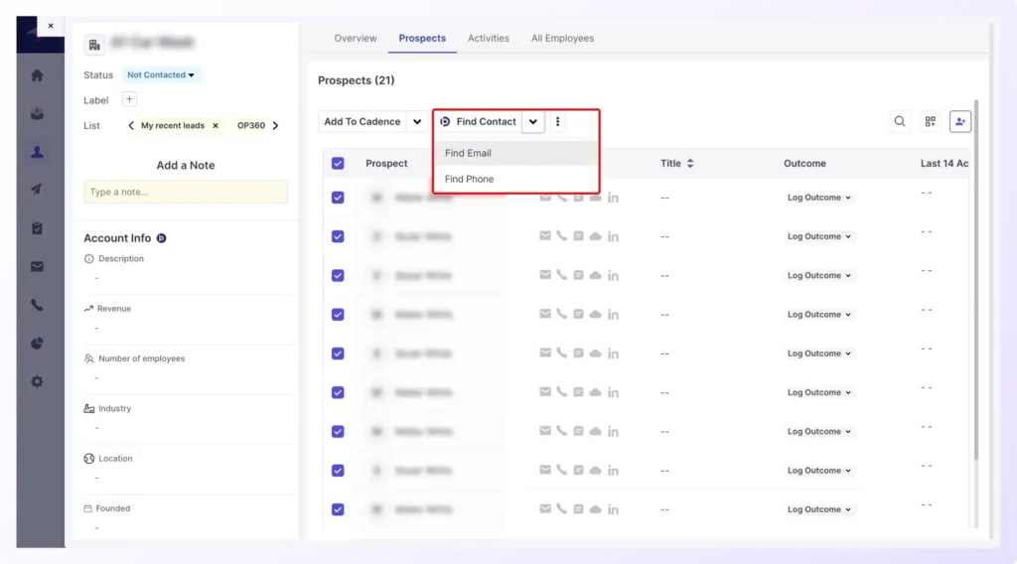Open the person icon in the sidebar
This screenshot has height=564, width=1017.
37,152
